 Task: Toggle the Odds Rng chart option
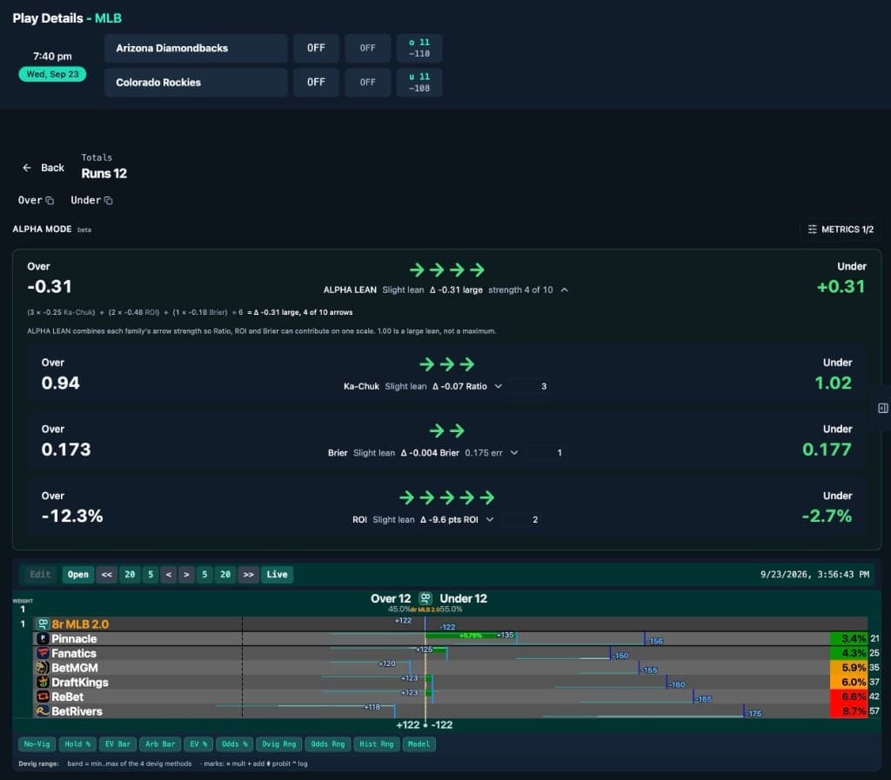pyautogui.click(x=327, y=744)
